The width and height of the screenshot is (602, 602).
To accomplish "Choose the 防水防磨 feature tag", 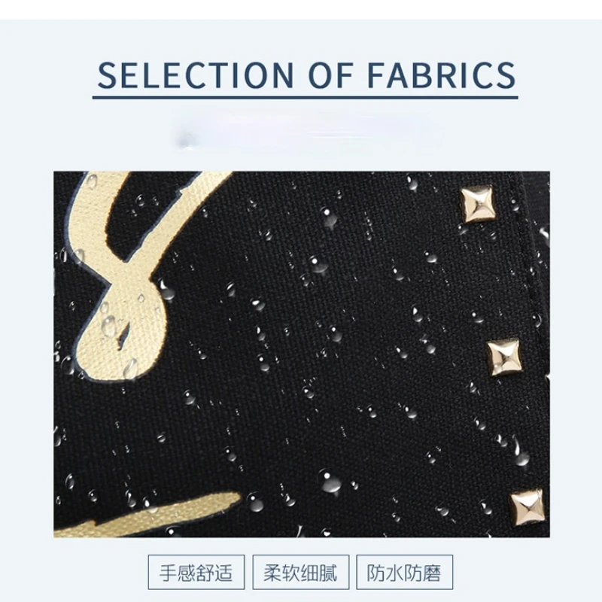I will click(x=404, y=572).
